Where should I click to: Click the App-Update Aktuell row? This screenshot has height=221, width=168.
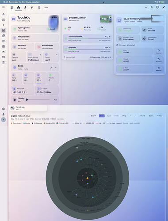tap(35, 29)
